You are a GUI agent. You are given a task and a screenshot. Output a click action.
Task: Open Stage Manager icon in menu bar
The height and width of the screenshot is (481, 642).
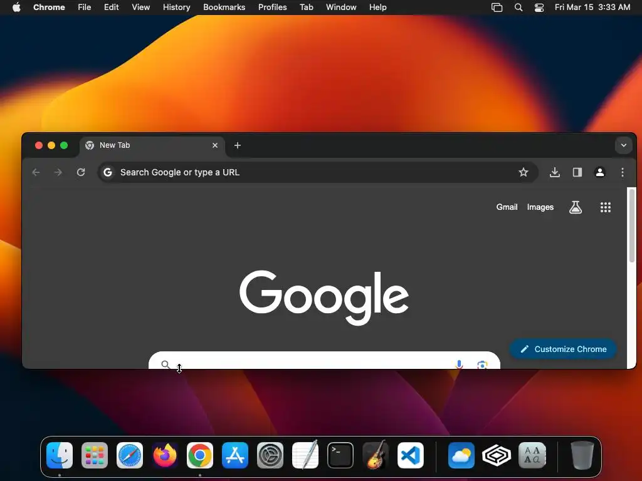(497, 8)
